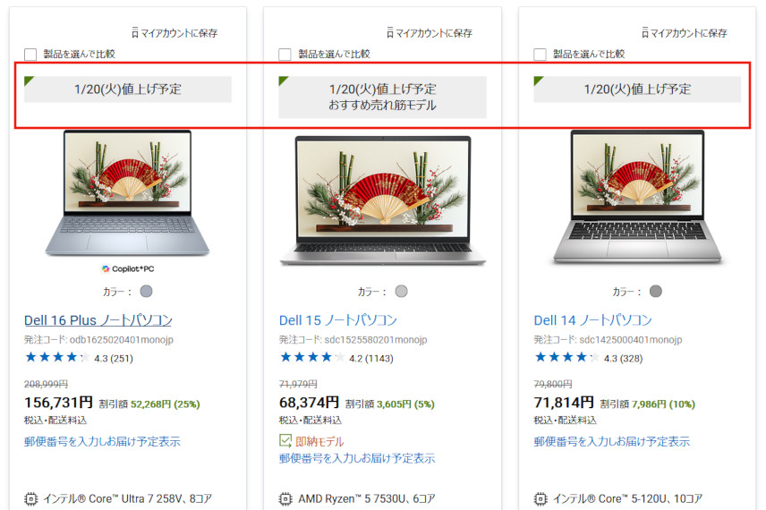
Task: Tick compare checkbox for Dell 15
Action: (285, 55)
